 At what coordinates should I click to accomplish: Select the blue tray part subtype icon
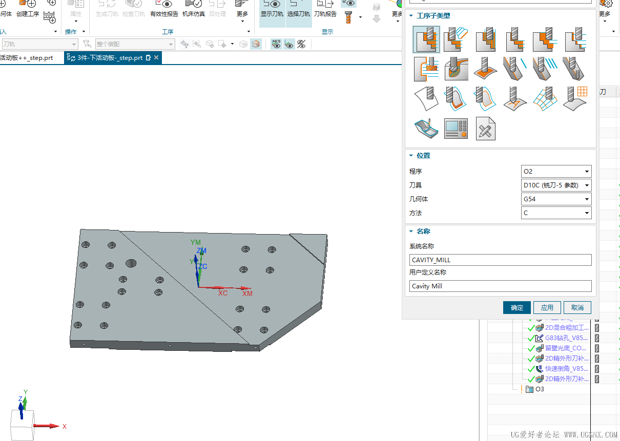(426, 128)
